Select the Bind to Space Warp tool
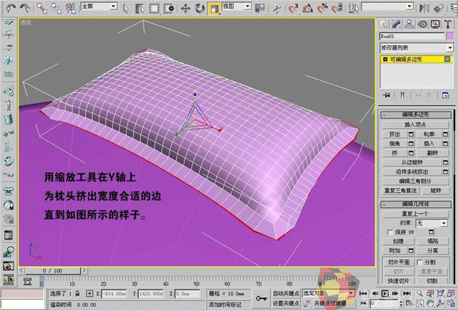 click(x=70, y=8)
